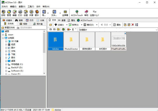Collapse the 此电脑 tree node
The width and height of the screenshot is (158, 111).
pos(3,38)
